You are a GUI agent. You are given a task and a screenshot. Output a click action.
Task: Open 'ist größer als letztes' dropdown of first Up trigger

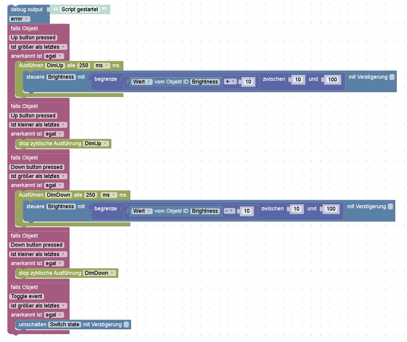click(38, 47)
